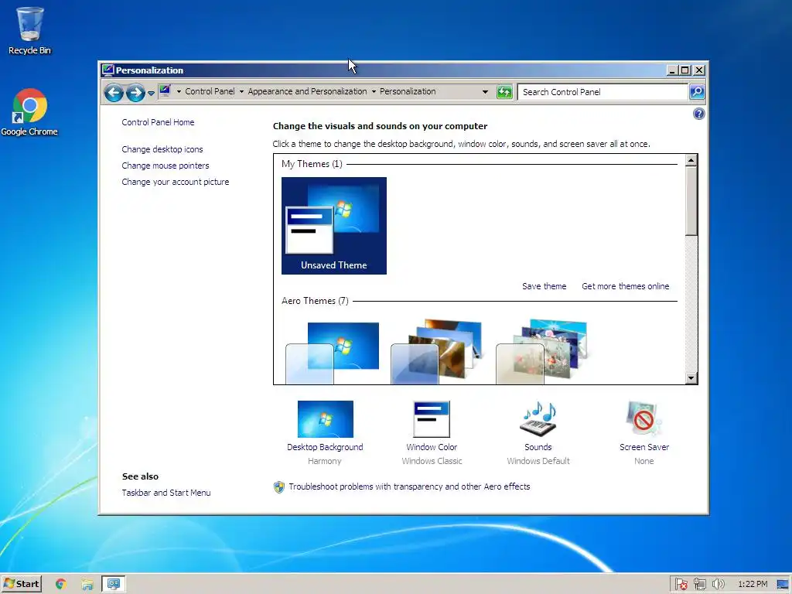Screen dimensions: 792x594
Task: Go back with the navigation back arrow
Action: 114,93
